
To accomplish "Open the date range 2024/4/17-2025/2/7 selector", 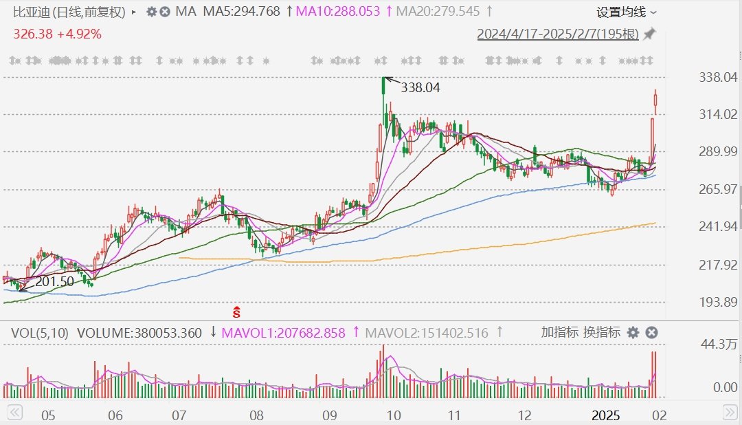I will click(x=558, y=34).
